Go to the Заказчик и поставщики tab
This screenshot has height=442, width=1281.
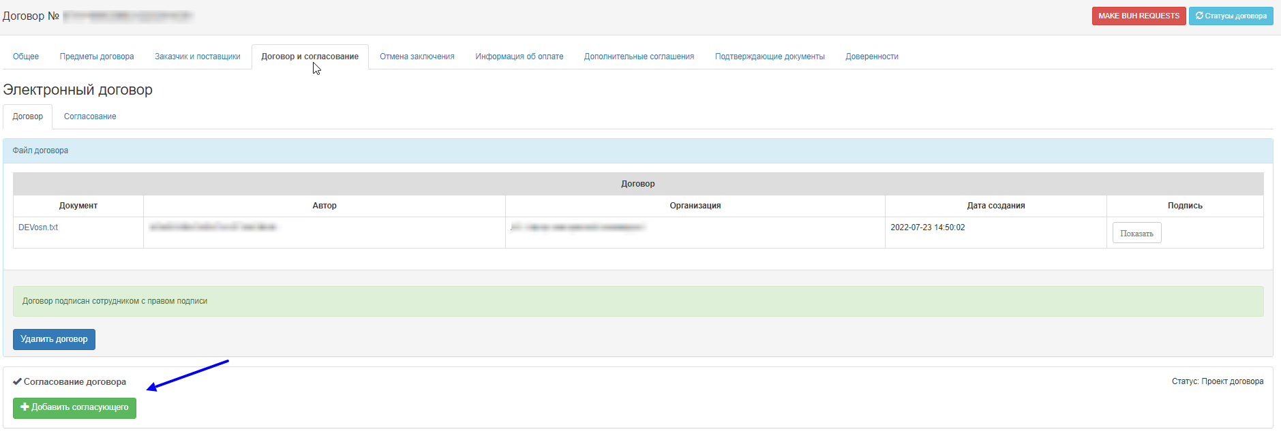[x=198, y=57]
